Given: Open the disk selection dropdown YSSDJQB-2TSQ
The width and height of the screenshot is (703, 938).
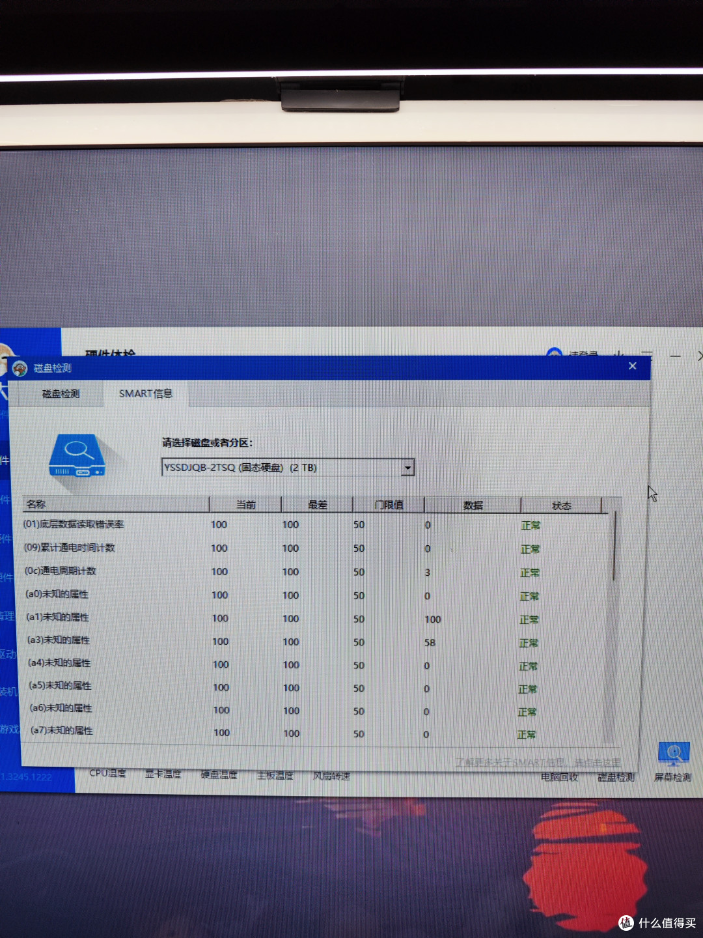Looking at the screenshot, I should tap(288, 467).
